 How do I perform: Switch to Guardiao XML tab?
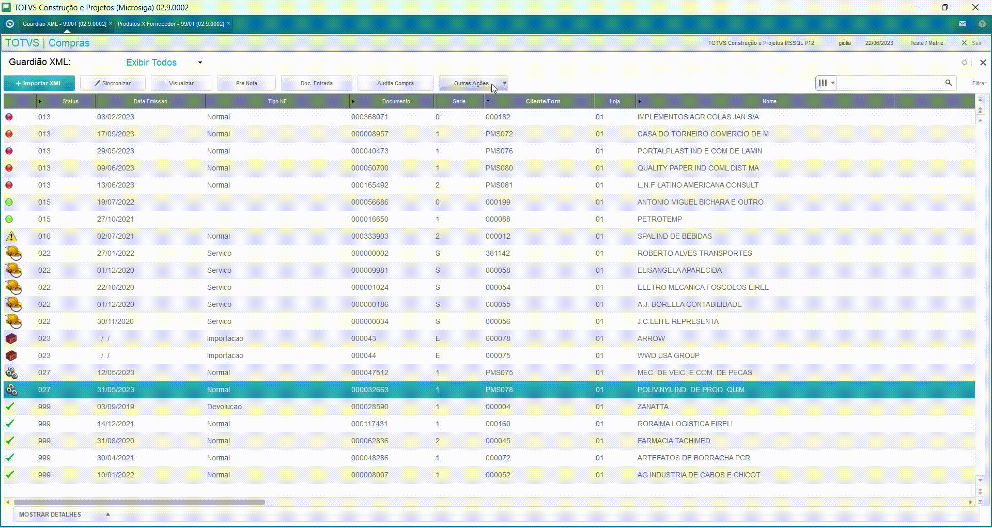(x=64, y=24)
